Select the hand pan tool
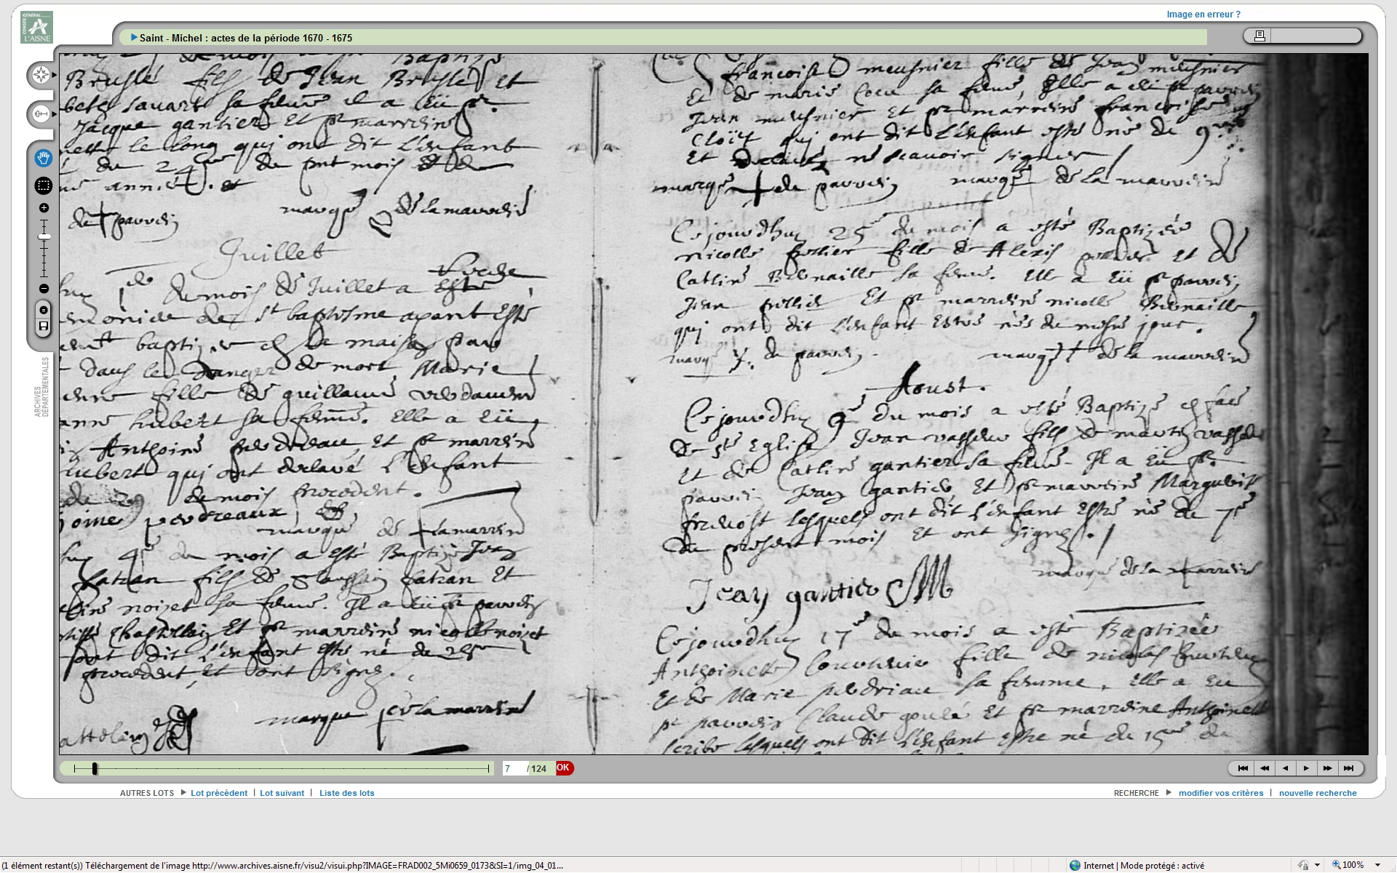 click(x=44, y=158)
